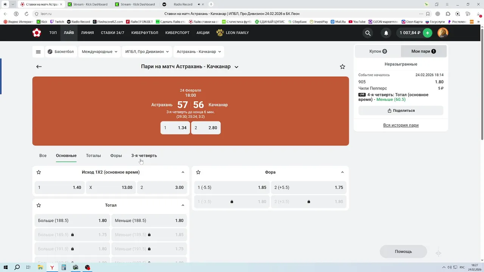Viewport: 484px width, 272px height.
Task: Favorite the Фора market star
Action: pos(198,172)
